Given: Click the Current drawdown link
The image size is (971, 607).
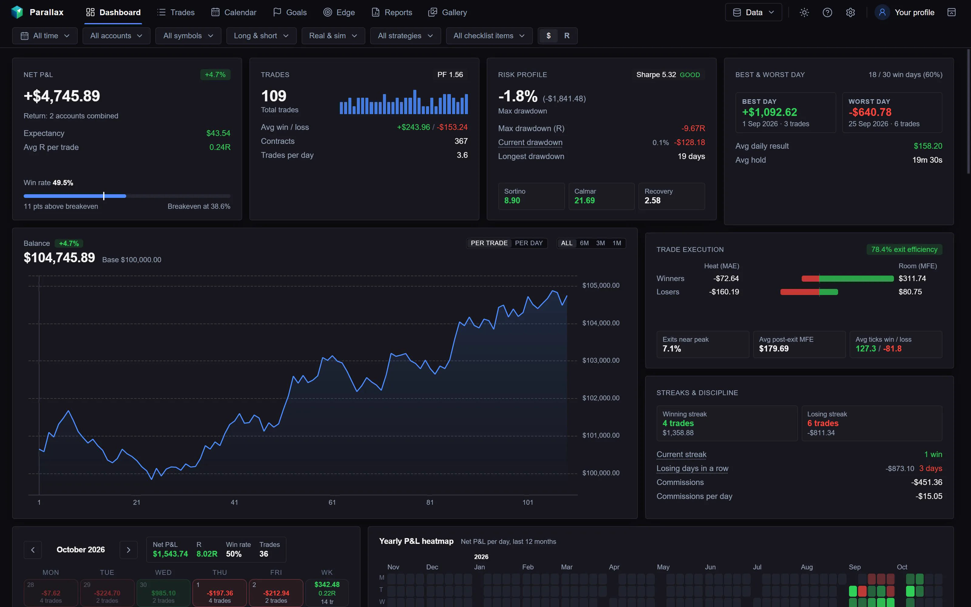Looking at the screenshot, I should [530, 143].
